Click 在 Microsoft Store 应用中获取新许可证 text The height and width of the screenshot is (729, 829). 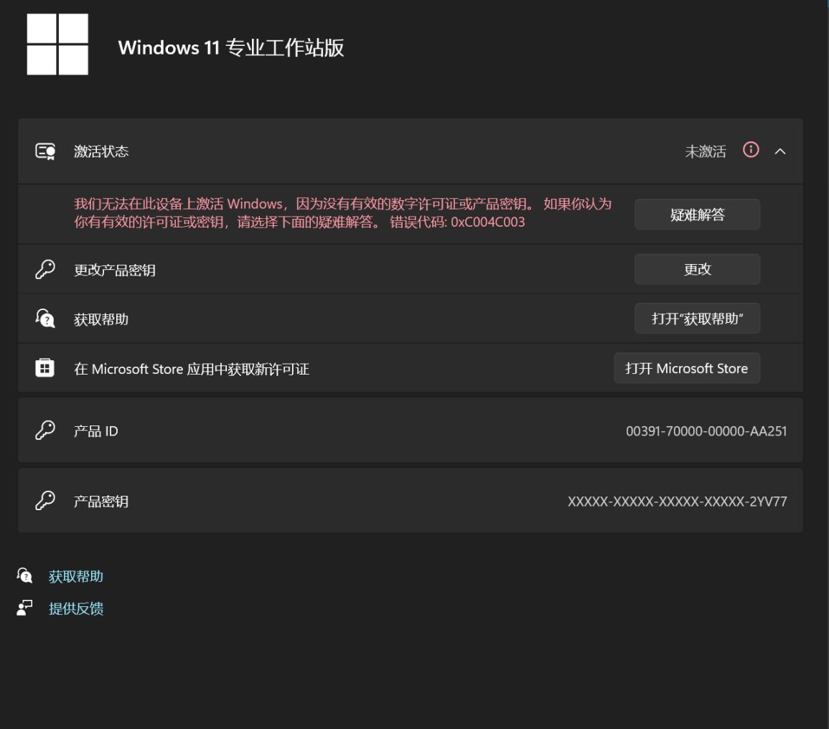click(x=192, y=369)
